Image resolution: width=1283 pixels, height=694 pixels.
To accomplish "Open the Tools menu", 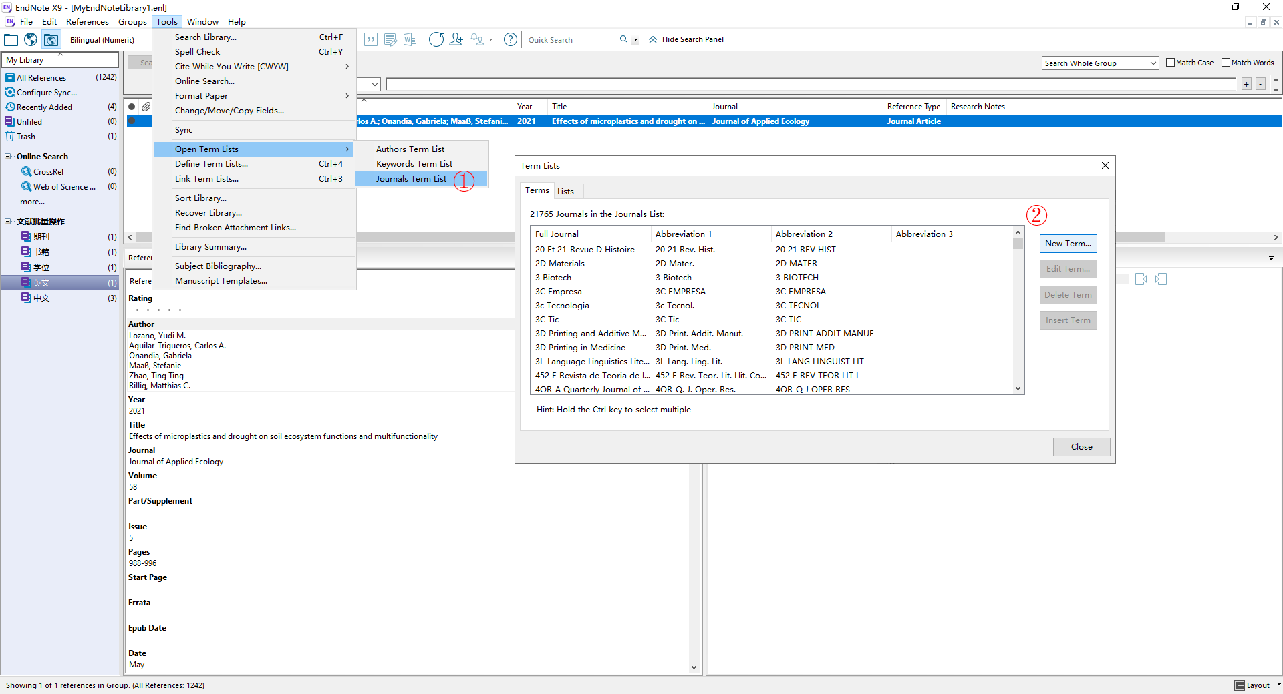I will tap(167, 22).
